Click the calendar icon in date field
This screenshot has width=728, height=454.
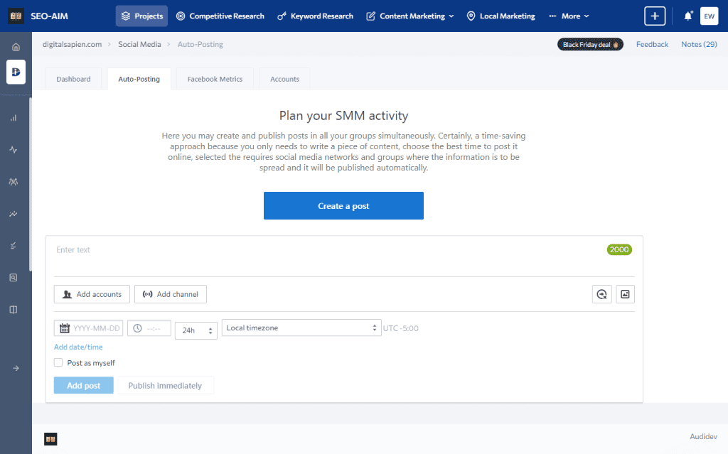click(x=65, y=328)
